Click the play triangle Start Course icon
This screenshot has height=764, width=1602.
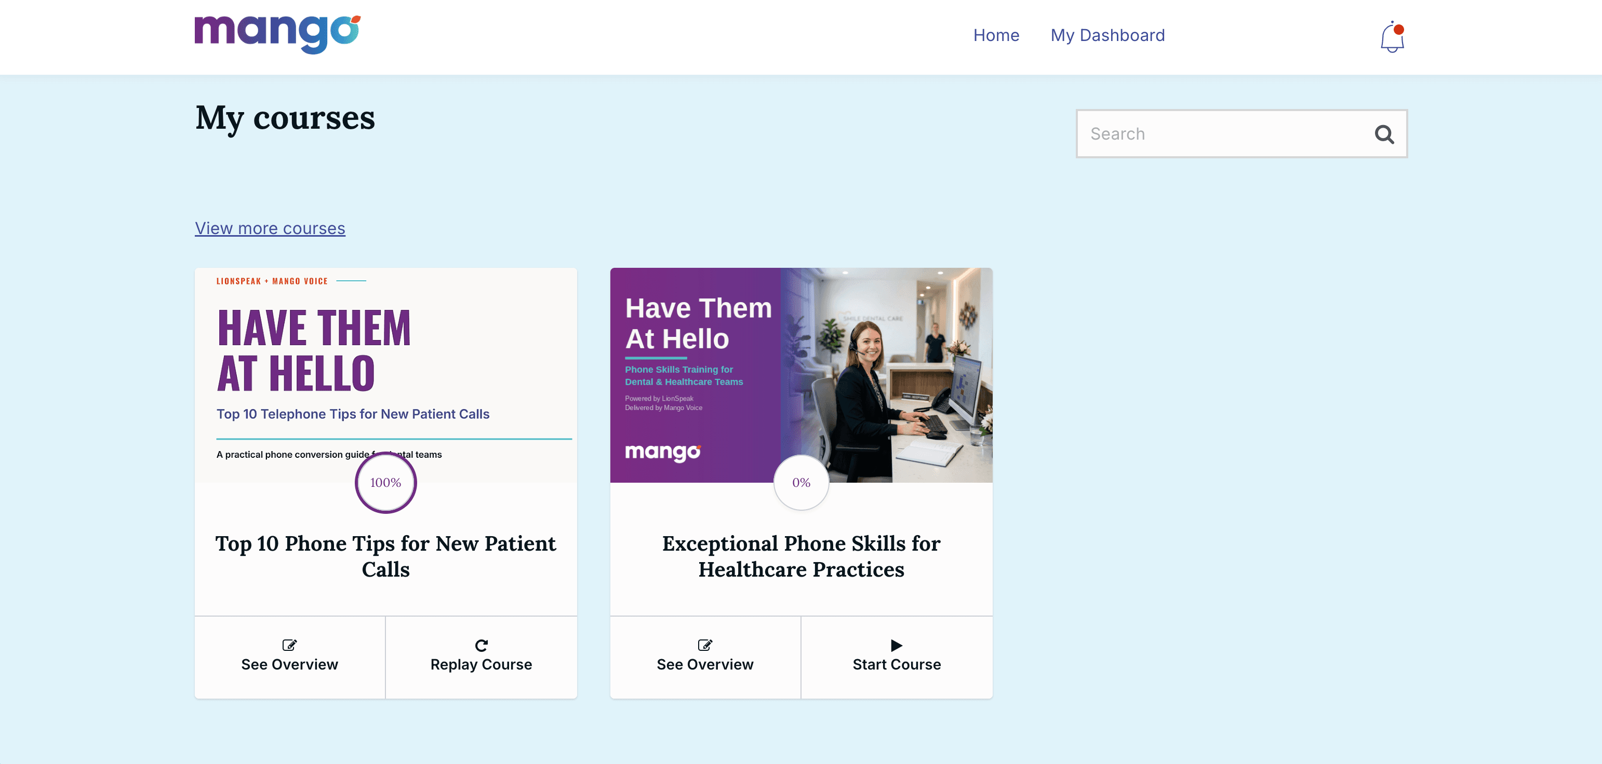point(896,645)
